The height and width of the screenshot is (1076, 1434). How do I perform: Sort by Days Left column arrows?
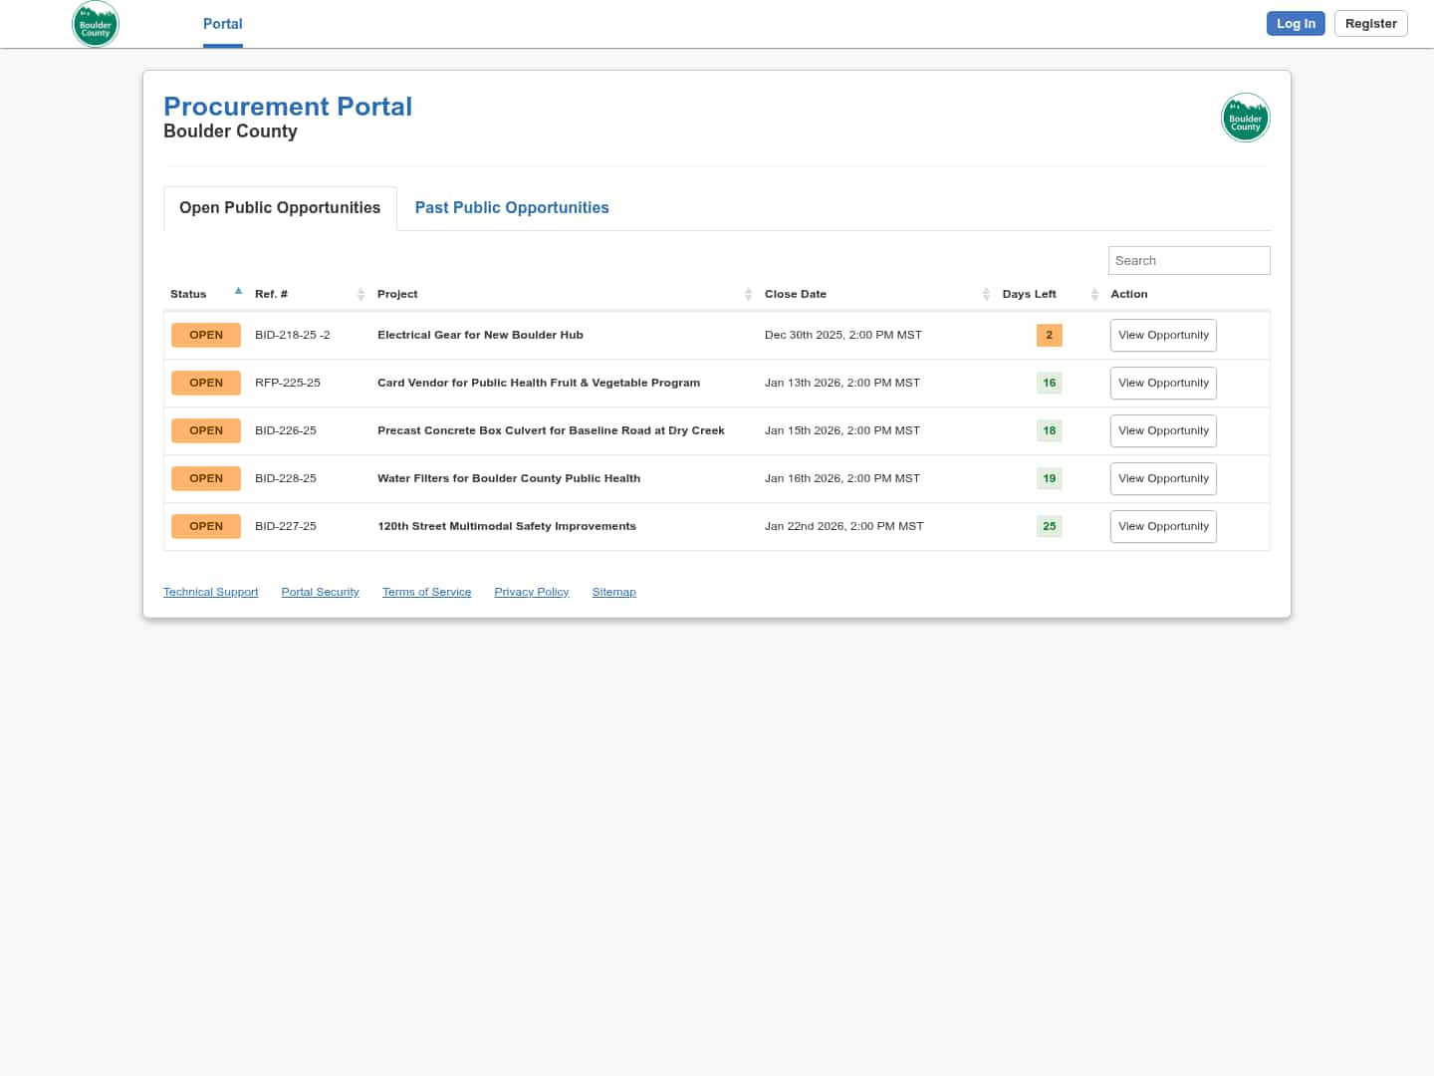[x=1093, y=294]
